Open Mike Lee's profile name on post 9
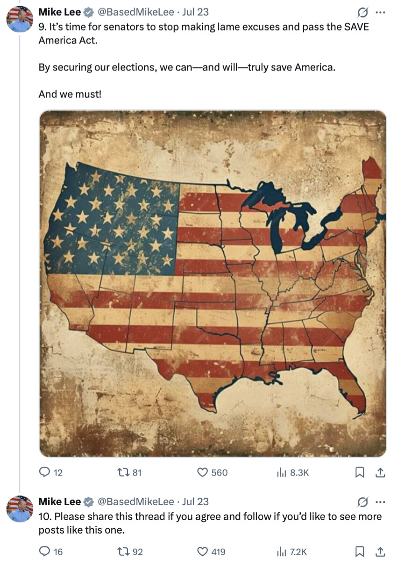 coord(59,12)
